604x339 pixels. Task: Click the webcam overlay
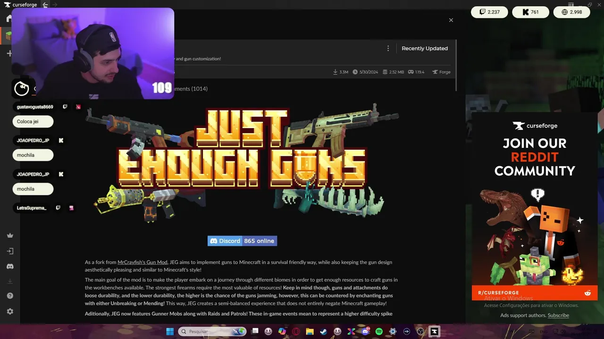[92, 53]
